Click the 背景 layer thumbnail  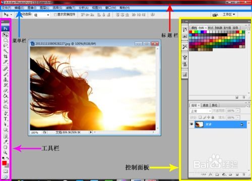pos(199,124)
